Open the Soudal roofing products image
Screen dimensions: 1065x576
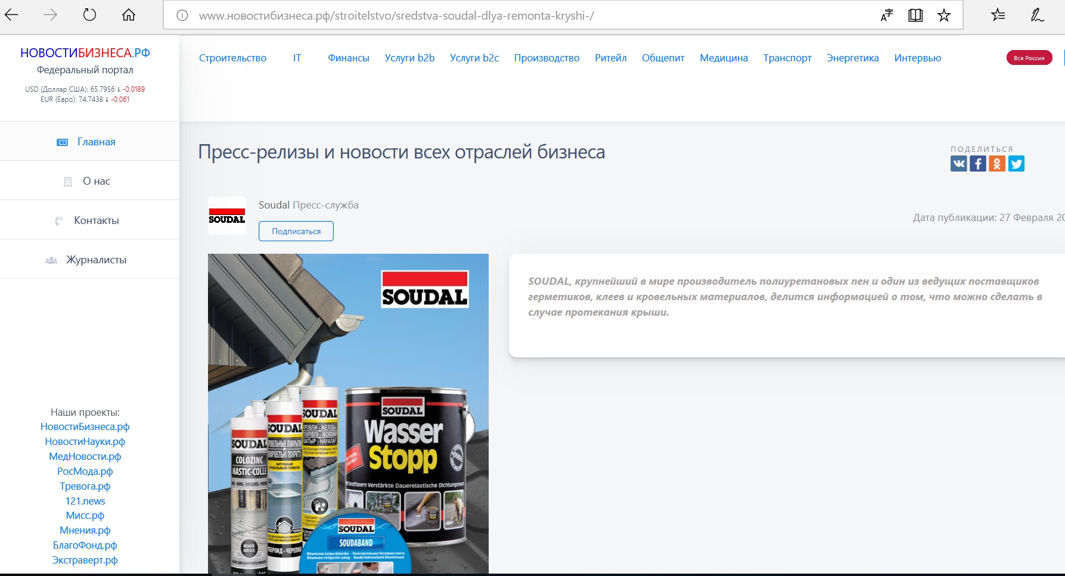pos(348,413)
